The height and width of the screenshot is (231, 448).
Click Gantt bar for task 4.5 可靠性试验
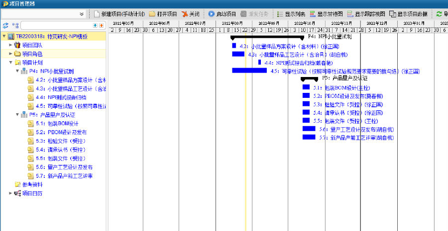click(249, 70)
